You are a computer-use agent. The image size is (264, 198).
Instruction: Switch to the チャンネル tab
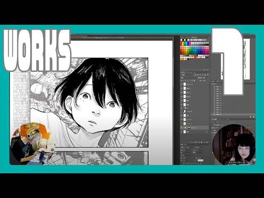point(189,72)
